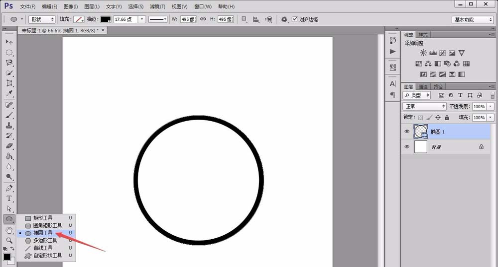This screenshot has width=498, height=267.
Task: Add a Color Balance adjustment
Action: 428,64
